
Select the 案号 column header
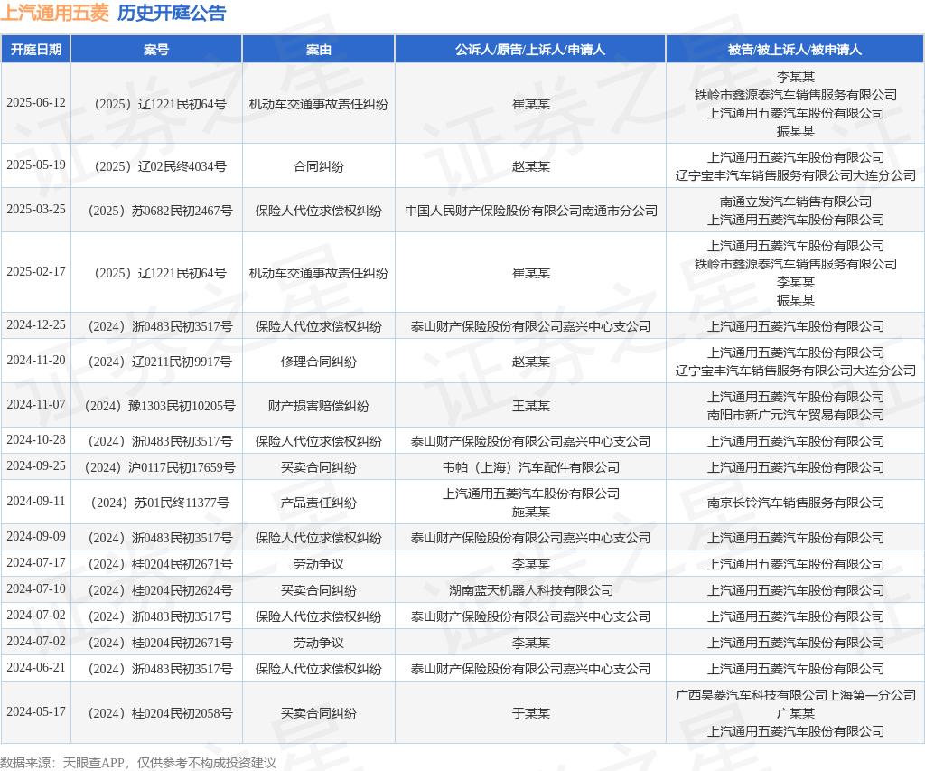coord(156,50)
